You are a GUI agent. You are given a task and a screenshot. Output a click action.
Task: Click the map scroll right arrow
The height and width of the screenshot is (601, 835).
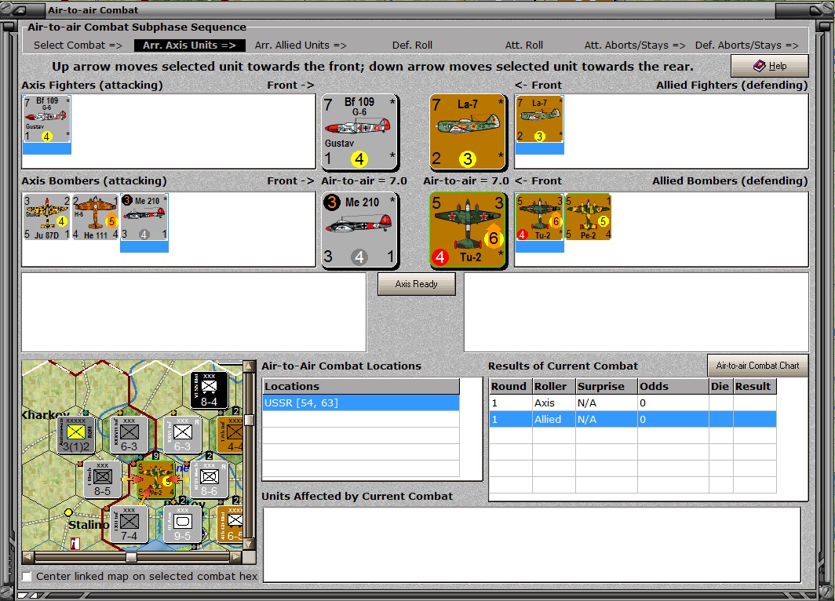click(x=236, y=557)
